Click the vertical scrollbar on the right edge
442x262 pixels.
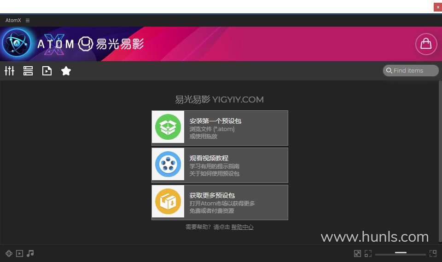point(440,161)
